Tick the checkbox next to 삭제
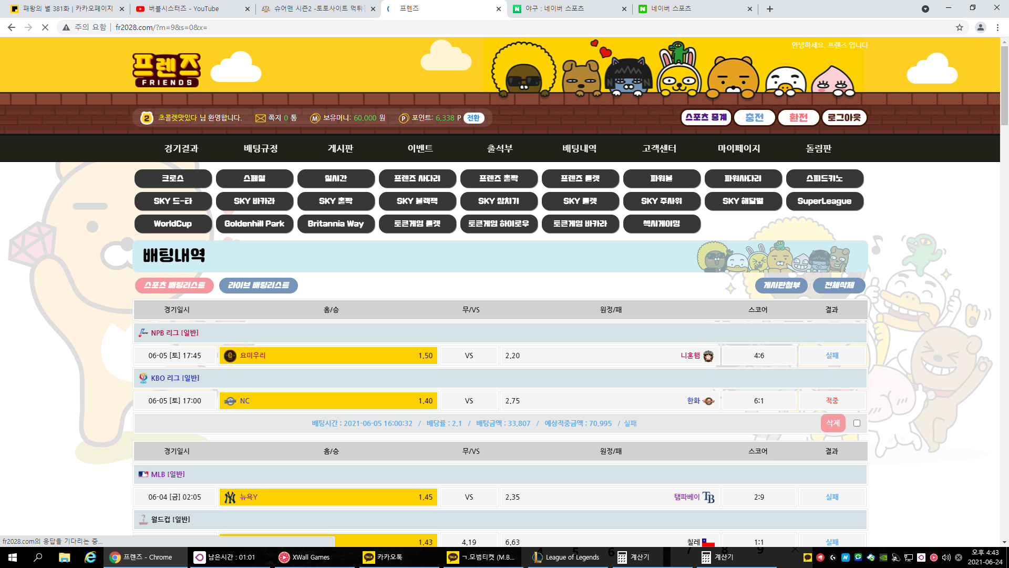The image size is (1009, 568). pyautogui.click(x=857, y=423)
